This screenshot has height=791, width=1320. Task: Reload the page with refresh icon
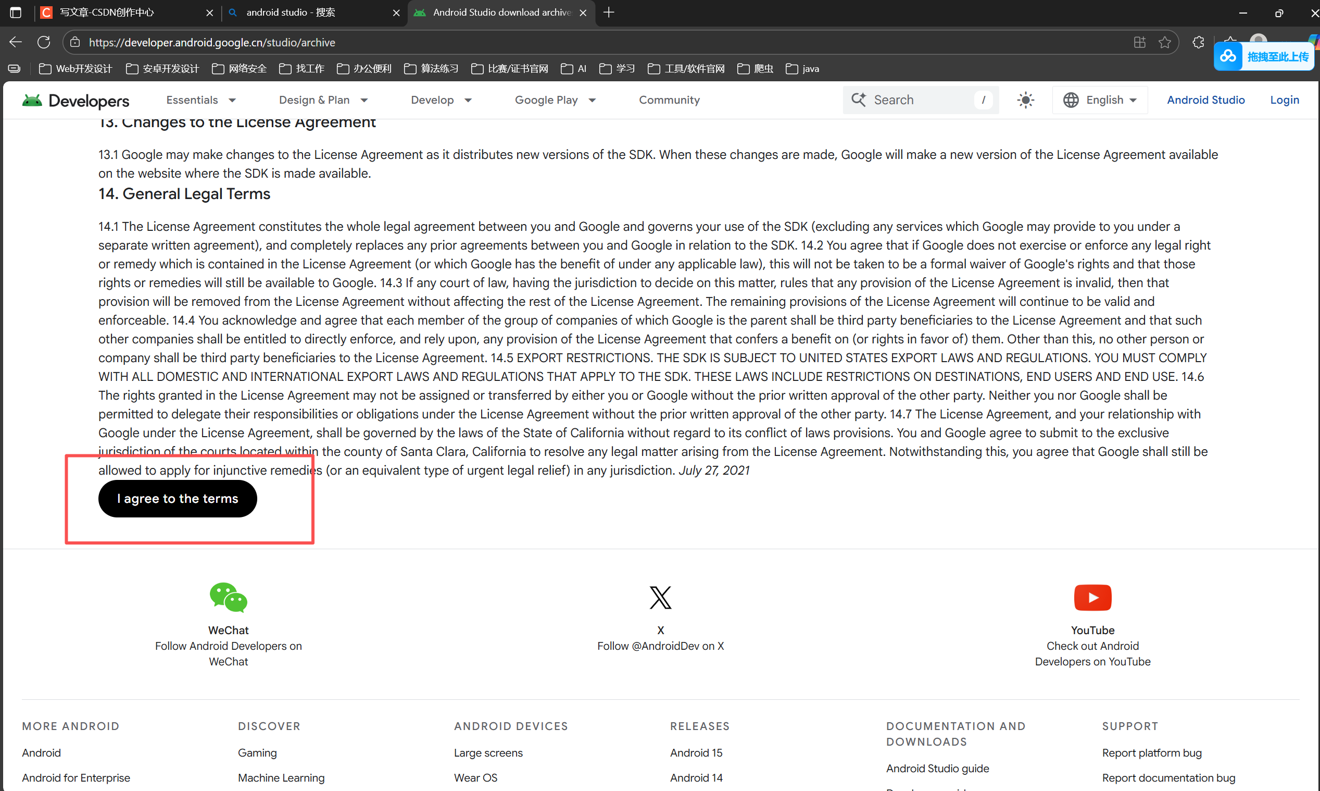pos(44,42)
